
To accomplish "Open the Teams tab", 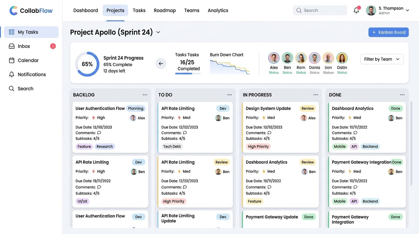I will point(192,10).
